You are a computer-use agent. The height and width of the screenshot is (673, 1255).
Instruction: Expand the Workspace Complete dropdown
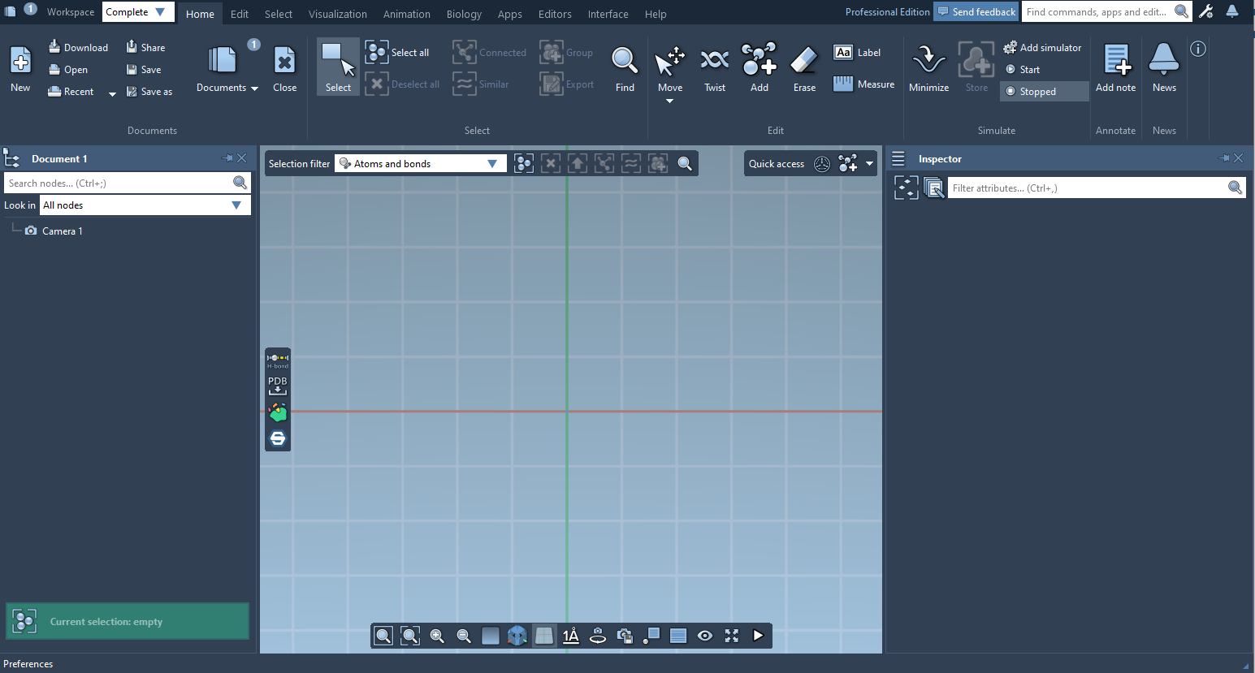(x=137, y=12)
